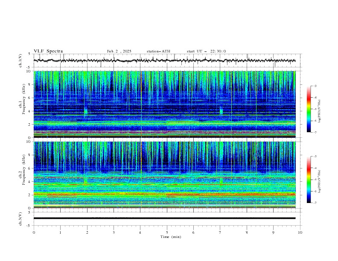The width and height of the screenshot is (338, 261).
Task: Click the "-7" label on ch.2 colorbar
Action: click(315, 203)
